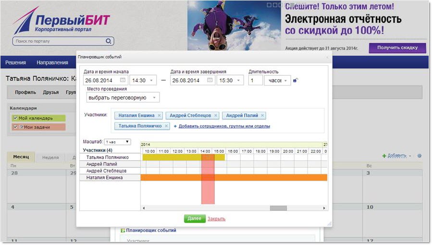Viewport: 432px width, 245px height.
Task: Click the Добавить сотрудников, группы или отделы link
Action: click(224, 126)
